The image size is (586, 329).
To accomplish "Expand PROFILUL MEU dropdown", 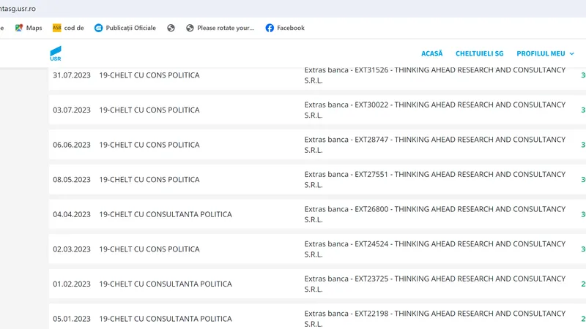I will click(x=545, y=53).
